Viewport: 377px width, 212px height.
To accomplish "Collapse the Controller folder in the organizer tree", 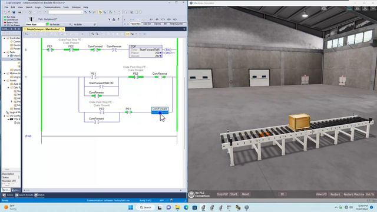I will 4,38.
